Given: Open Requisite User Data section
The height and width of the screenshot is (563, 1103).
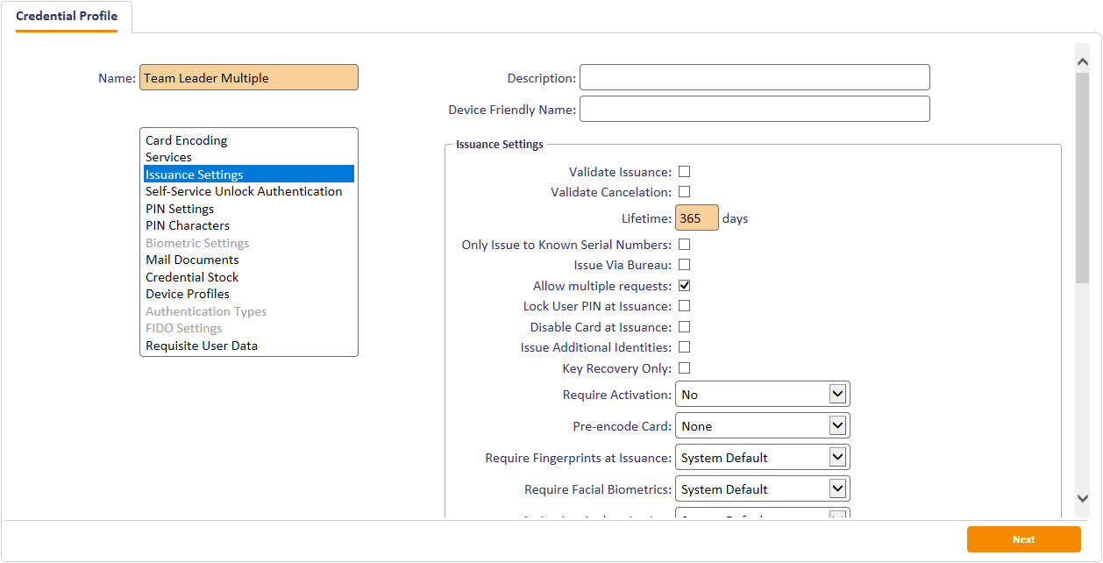Looking at the screenshot, I should pyautogui.click(x=202, y=346).
